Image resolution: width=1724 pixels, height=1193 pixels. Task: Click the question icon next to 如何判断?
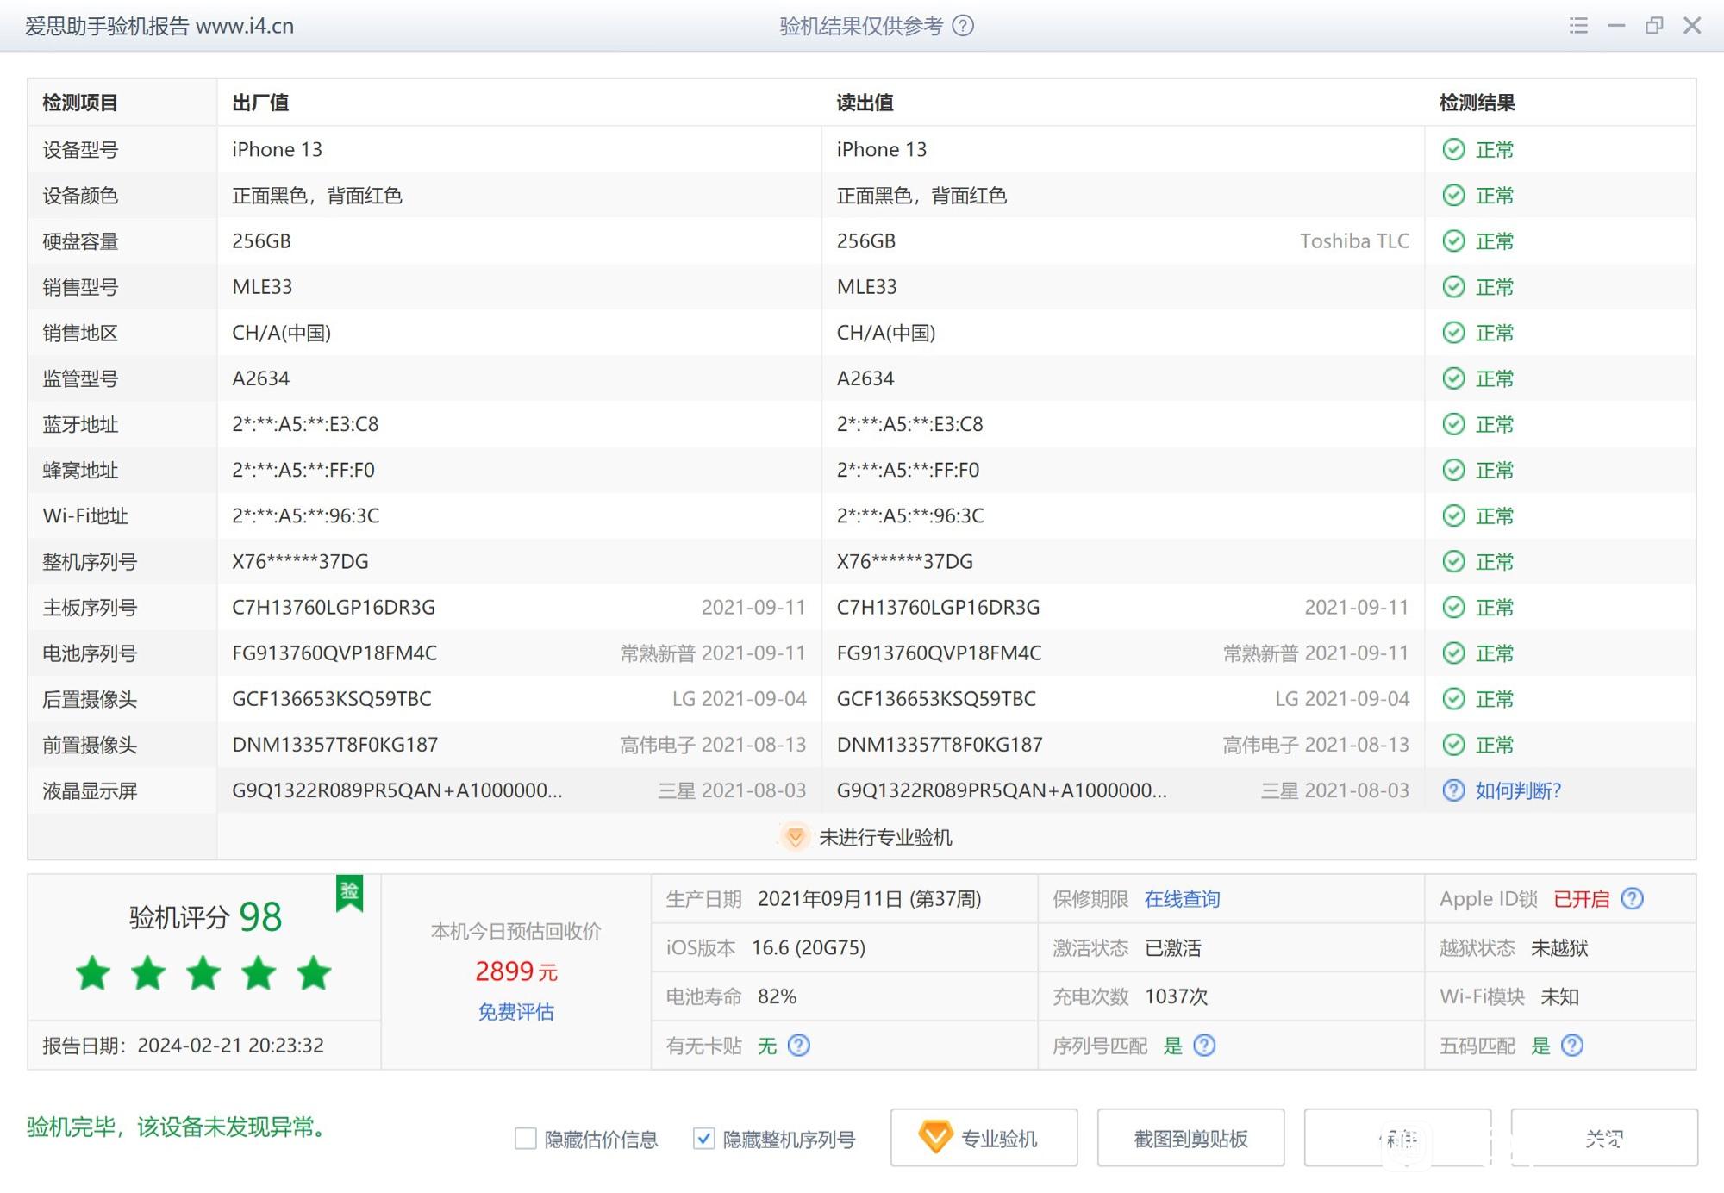pyautogui.click(x=1453, y=790)
